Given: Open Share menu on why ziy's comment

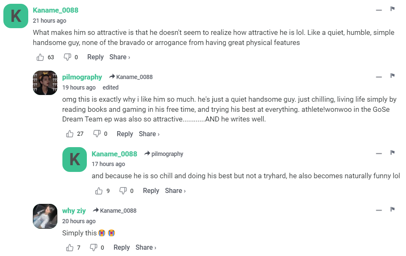Looking at the screenshot, I should [x=146, y=248].
